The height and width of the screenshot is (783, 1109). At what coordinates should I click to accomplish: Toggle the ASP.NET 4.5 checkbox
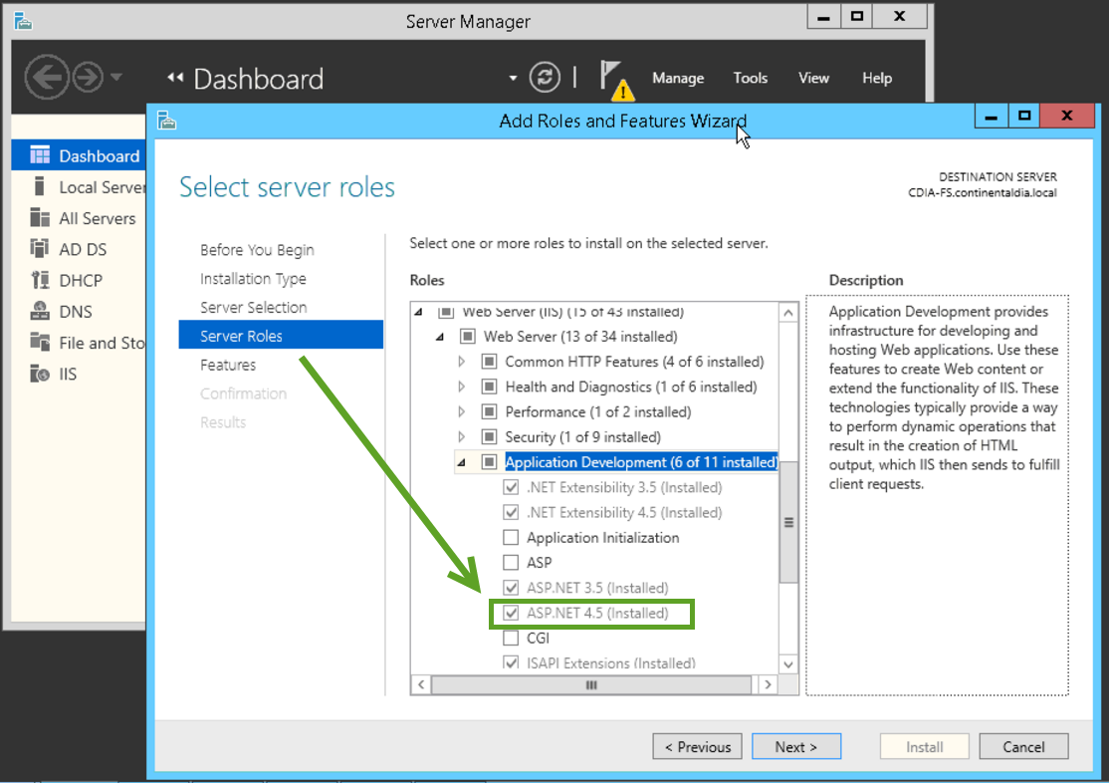[511, 613]
